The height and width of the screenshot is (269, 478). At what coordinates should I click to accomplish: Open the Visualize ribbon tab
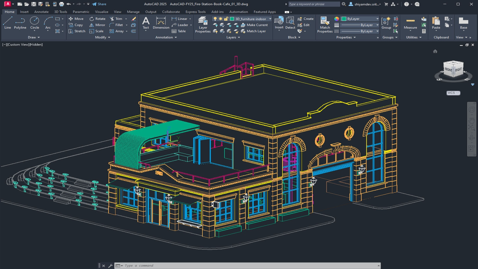(102, 12)
